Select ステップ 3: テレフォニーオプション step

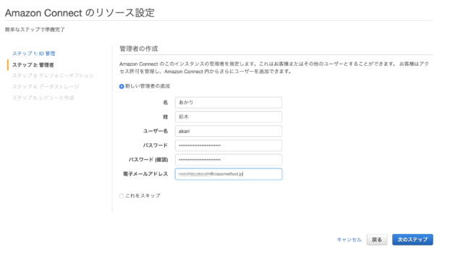coord(53,75)
